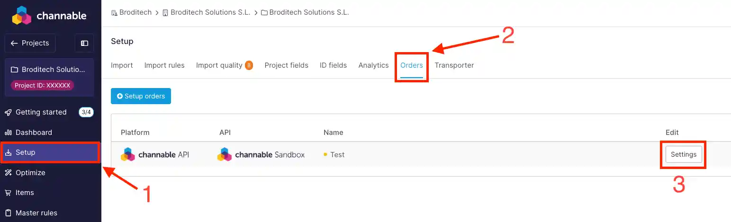Click the 3/4 Getting started progress badge
731x222 pixels.
pos(86,112)
